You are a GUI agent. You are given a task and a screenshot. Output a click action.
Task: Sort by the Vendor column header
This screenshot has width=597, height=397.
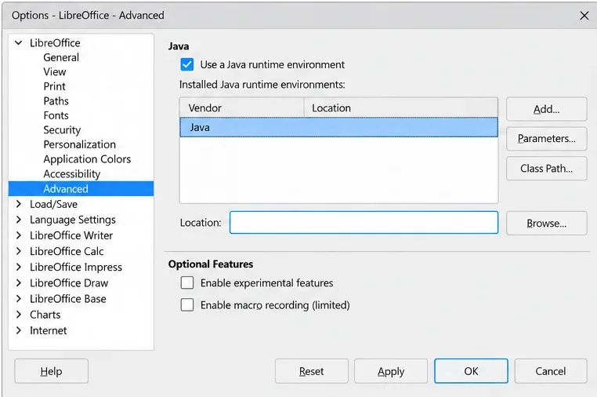coord(242,108)
